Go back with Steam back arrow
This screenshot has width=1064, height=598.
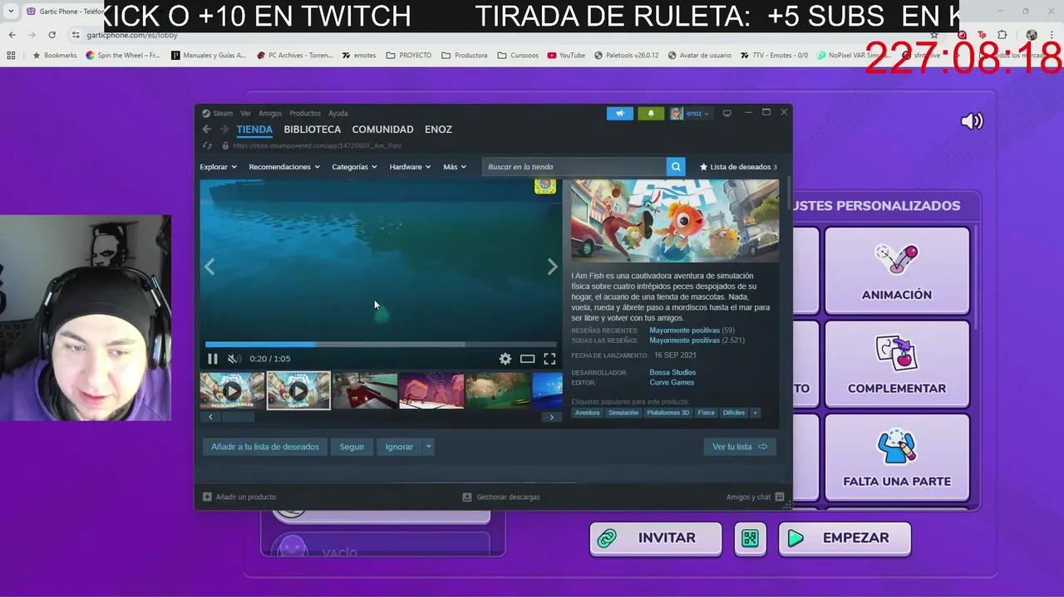point(206,129)
